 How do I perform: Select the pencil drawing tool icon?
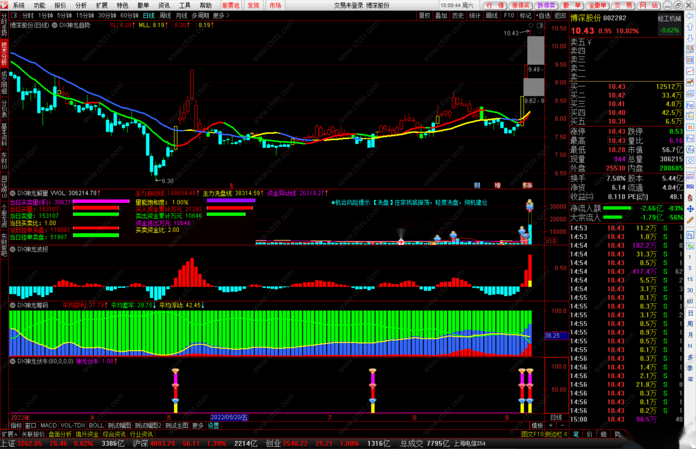pos(690,220)
